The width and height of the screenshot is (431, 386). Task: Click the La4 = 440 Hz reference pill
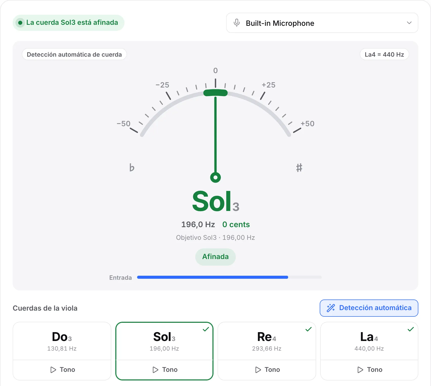point(384,54)
